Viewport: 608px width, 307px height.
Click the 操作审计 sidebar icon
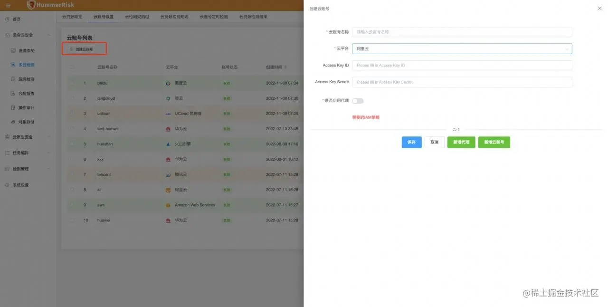(13, 107)
